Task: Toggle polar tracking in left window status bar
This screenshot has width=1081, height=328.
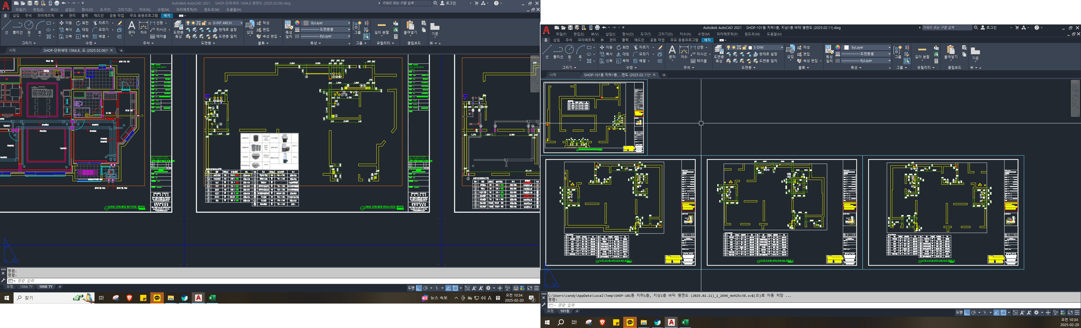Action: [x=426, y=288]
